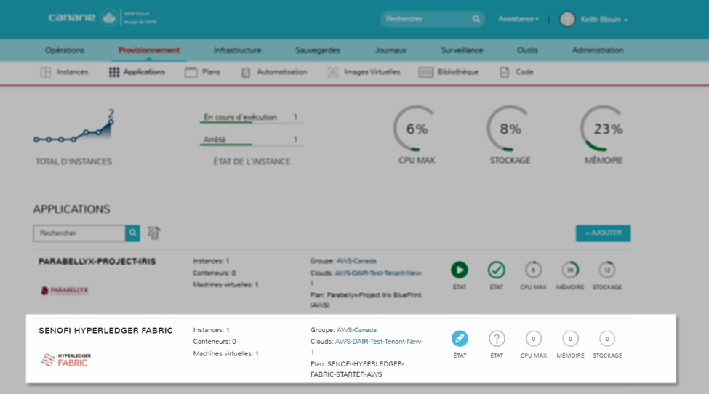The image size is (709, 394).
Task: Follow the AWS-Canada group link for Senofi
Action: tap(356, 330)
